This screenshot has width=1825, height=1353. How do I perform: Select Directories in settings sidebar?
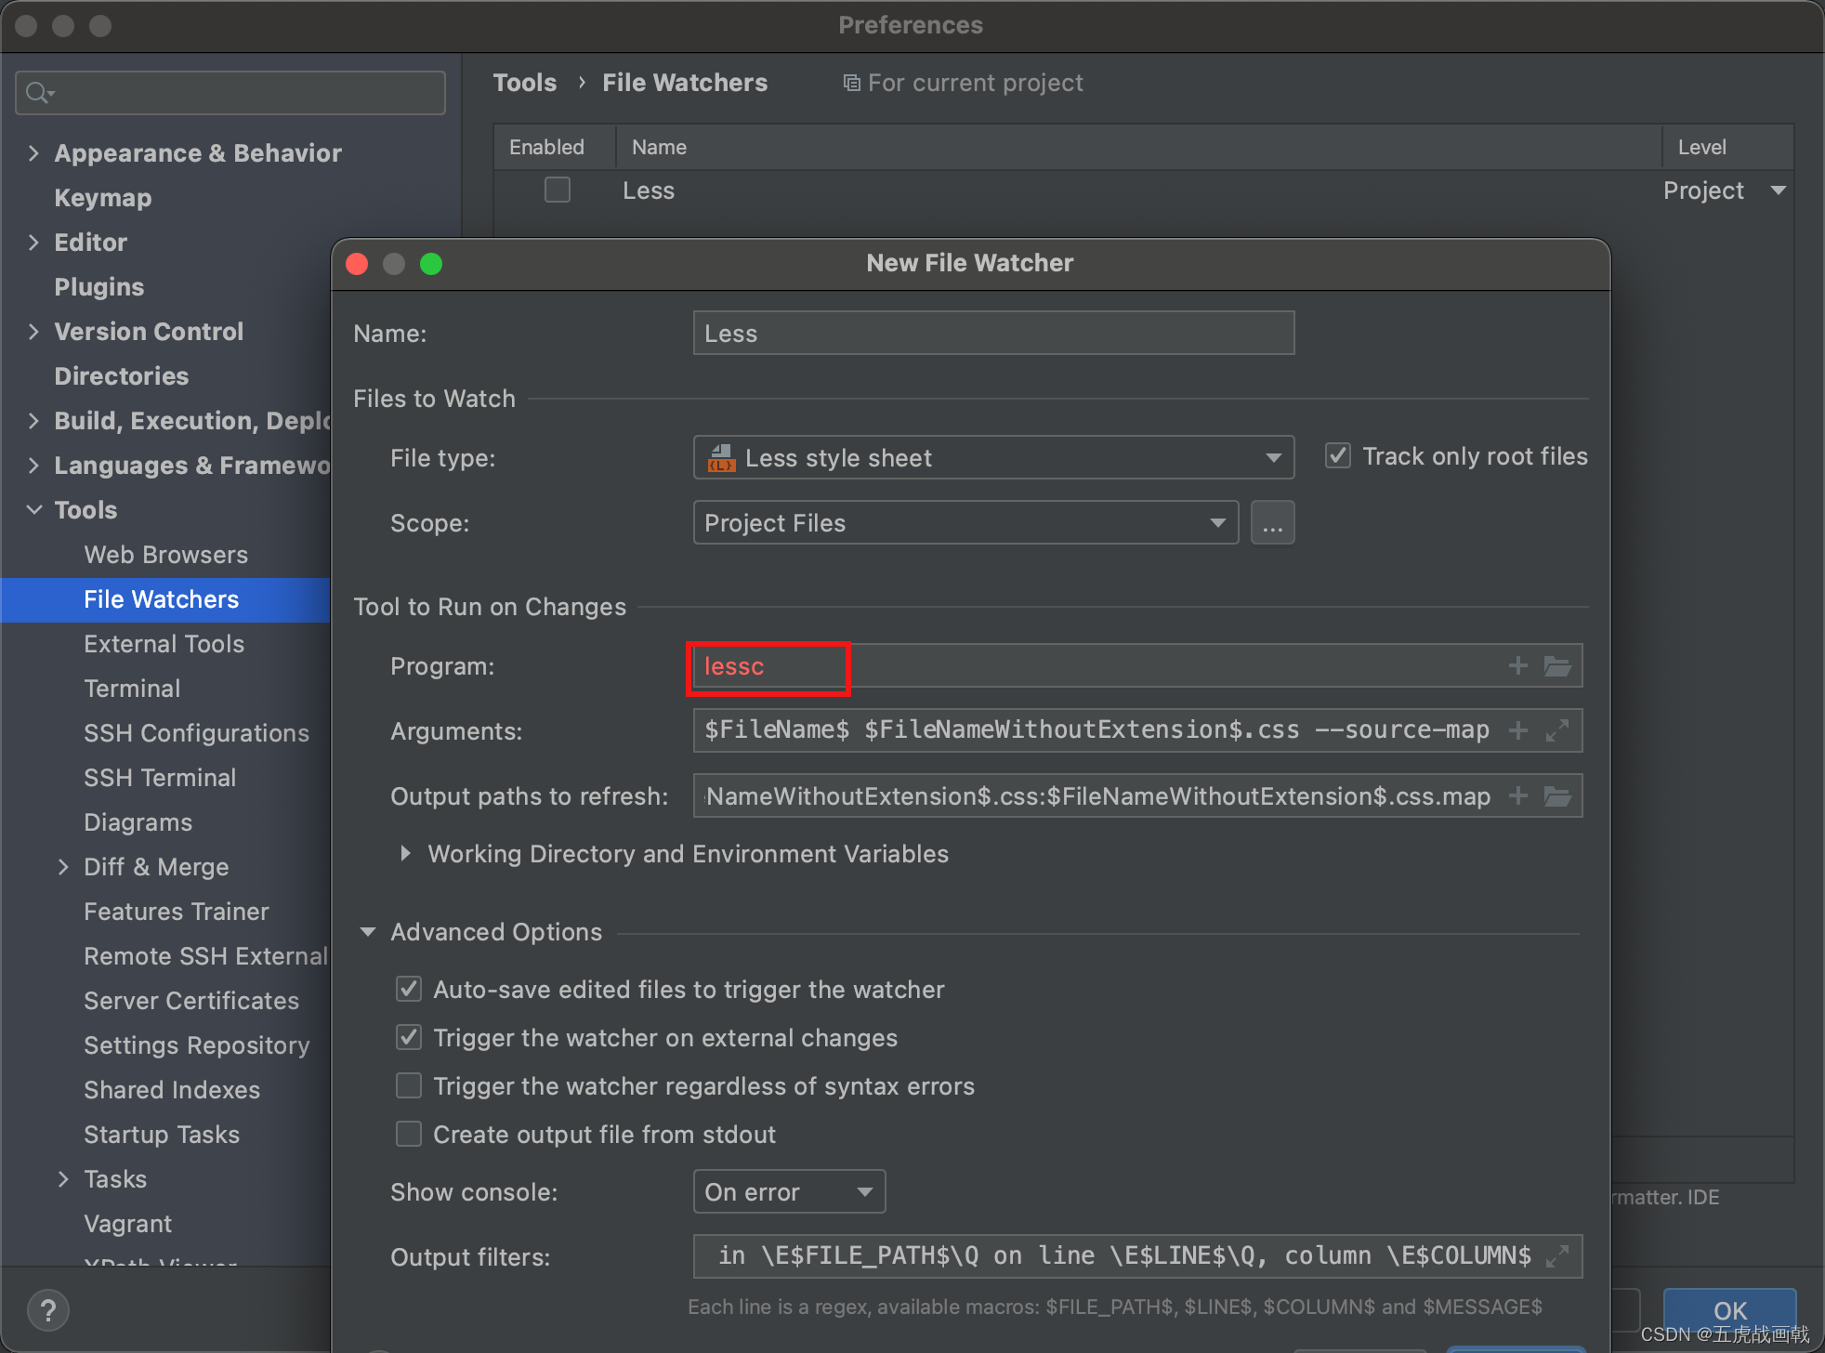[122, 376]
